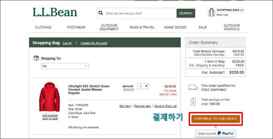Image resolution: width=273 pixels, height=139 pixels.
Task: Click Create An Account link
Action: [x=94, y=43]
